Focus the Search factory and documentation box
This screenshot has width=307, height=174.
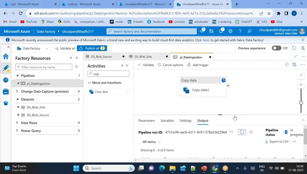152,31
